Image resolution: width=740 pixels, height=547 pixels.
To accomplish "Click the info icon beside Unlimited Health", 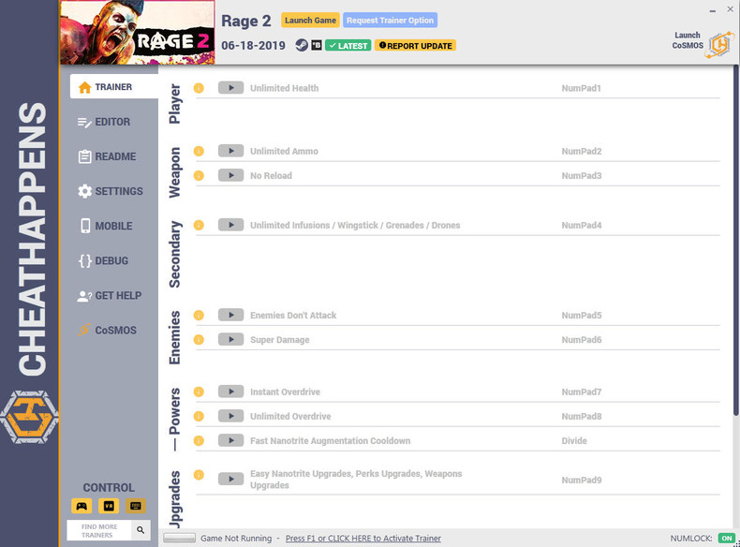I will point(199,88).
